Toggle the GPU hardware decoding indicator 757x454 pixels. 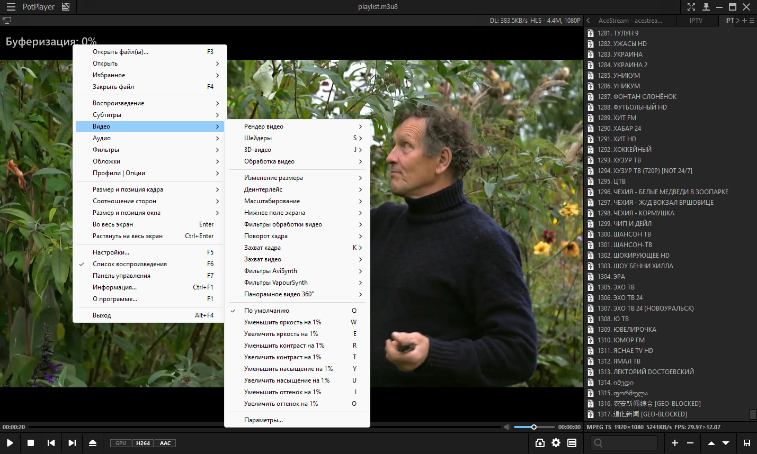[121, 443]
